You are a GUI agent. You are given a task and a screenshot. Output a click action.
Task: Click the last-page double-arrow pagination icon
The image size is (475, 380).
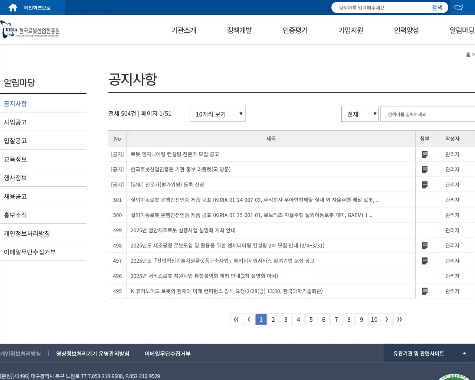point(399,319)
